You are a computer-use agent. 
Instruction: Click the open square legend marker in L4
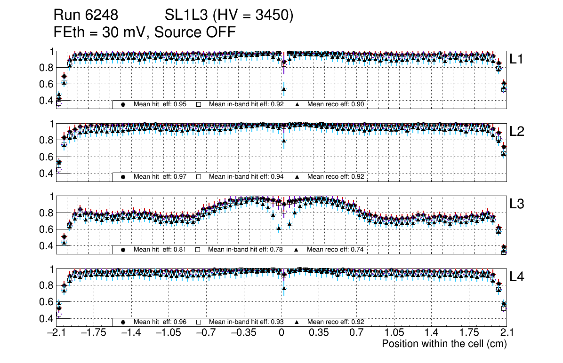(199, 322)
